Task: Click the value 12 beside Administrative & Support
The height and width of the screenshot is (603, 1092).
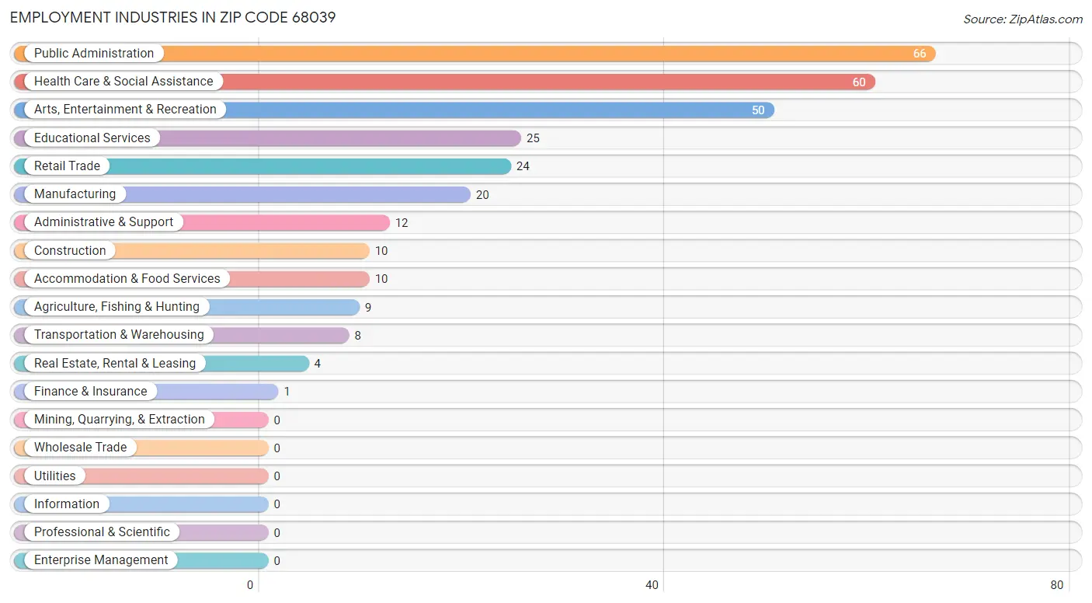Action: click(x=402, y=223)
